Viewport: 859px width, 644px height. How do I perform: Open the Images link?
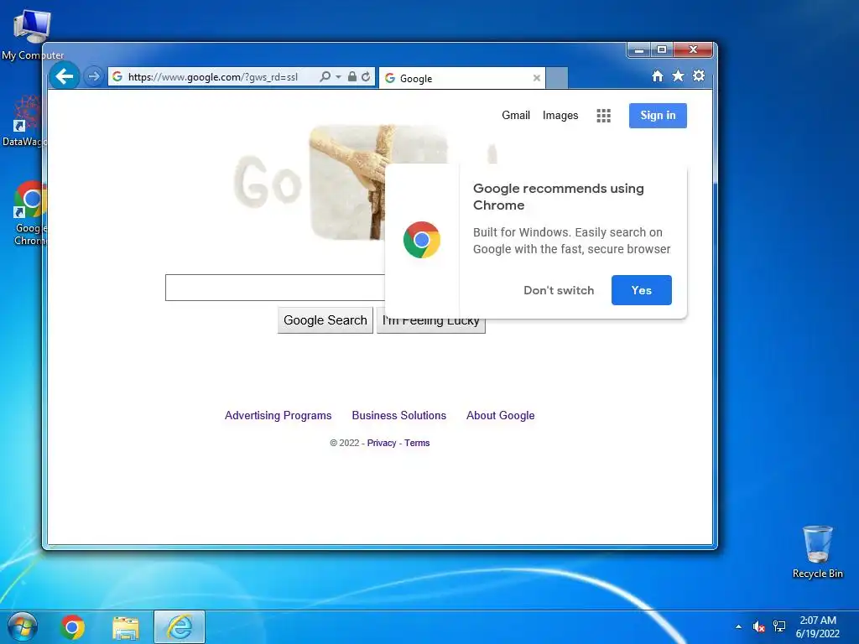click(560, 116)
